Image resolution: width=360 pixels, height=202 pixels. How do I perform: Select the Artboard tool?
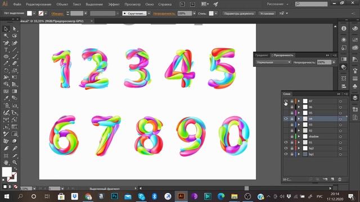6,156
